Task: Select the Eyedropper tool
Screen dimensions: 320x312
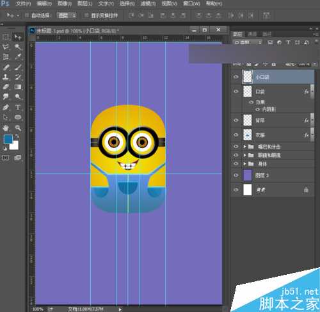Action: (18, 56)
